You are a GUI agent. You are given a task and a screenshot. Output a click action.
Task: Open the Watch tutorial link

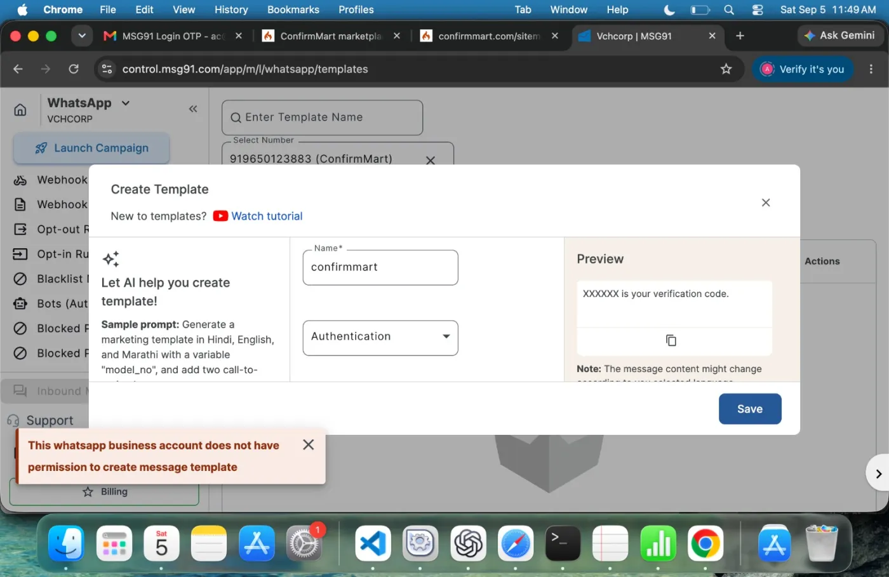click(x=267, y=216)
